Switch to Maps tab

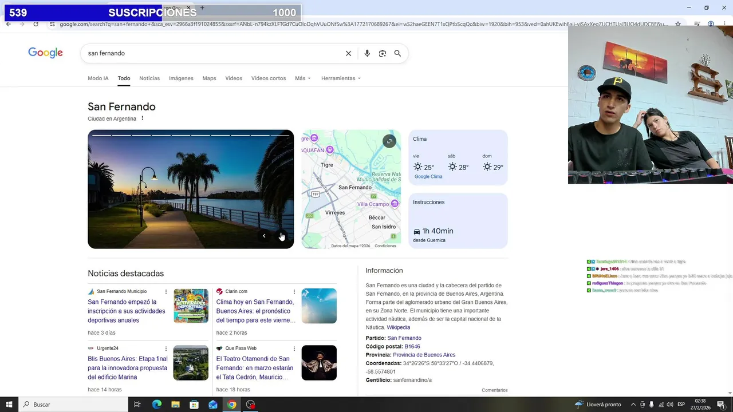[x=209, y=78]
